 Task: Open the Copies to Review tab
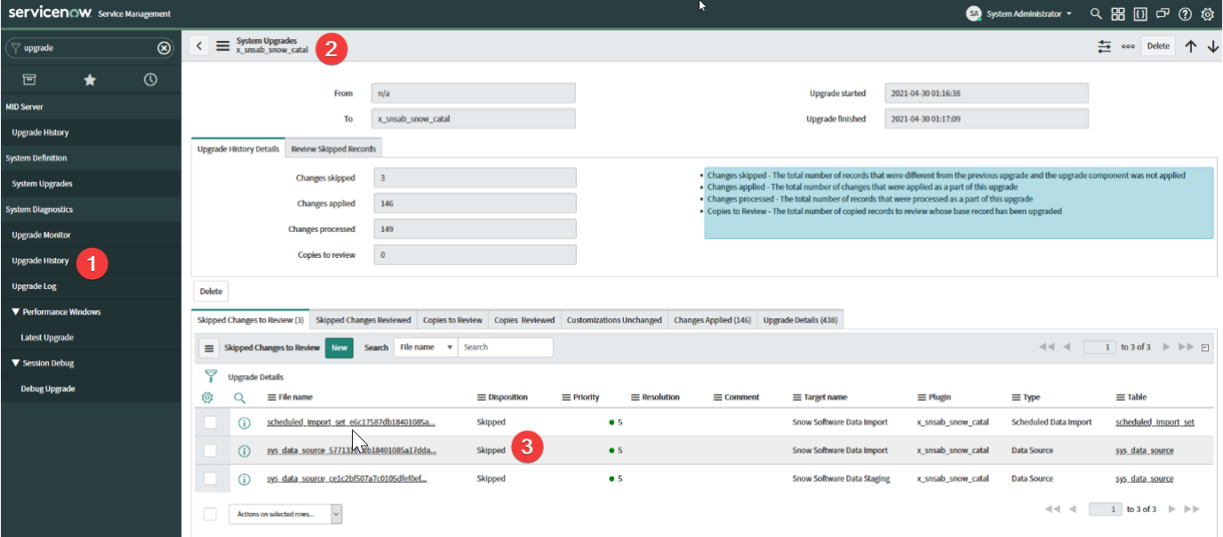pyautogui.click(x=452, y=320)
